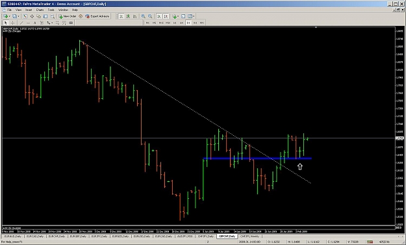The image size is (406, 245).
Task: Open the Data Window toolbar icon
Action: (x=32, y=16)
